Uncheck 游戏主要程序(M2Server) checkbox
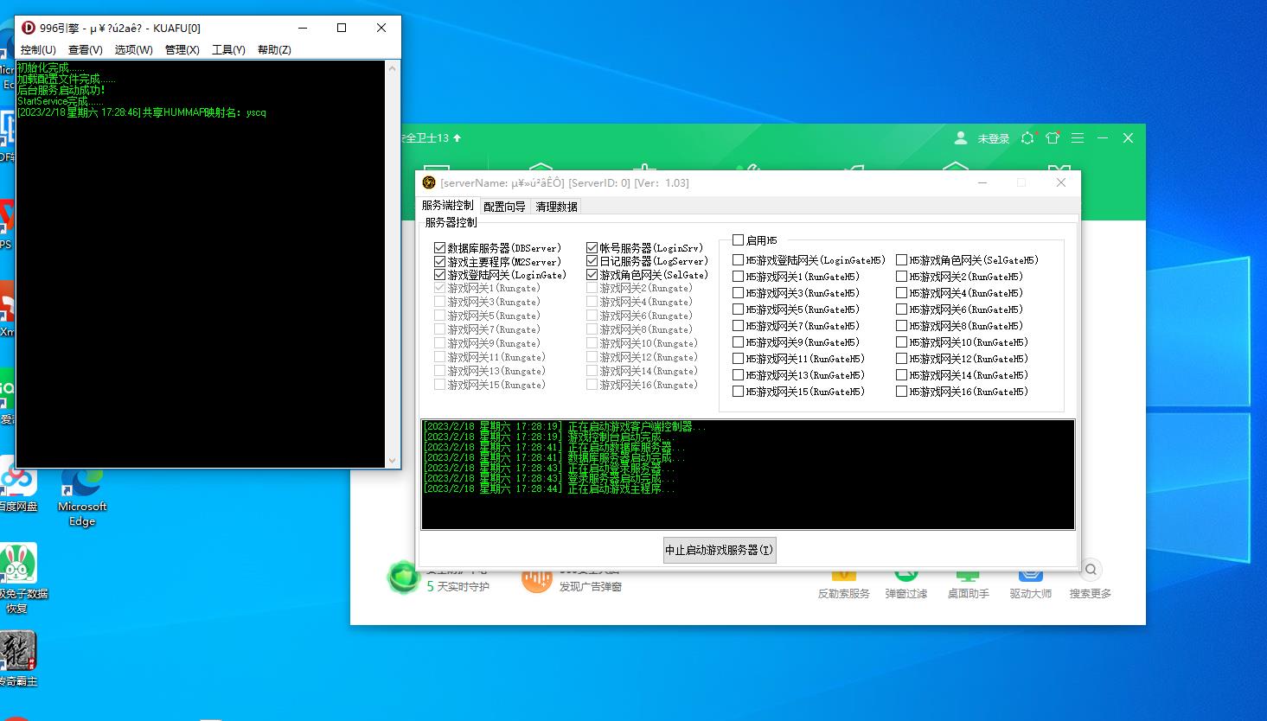Image resolution: width=1267 pixels, height=721 pixels. (x=439, y=262)
